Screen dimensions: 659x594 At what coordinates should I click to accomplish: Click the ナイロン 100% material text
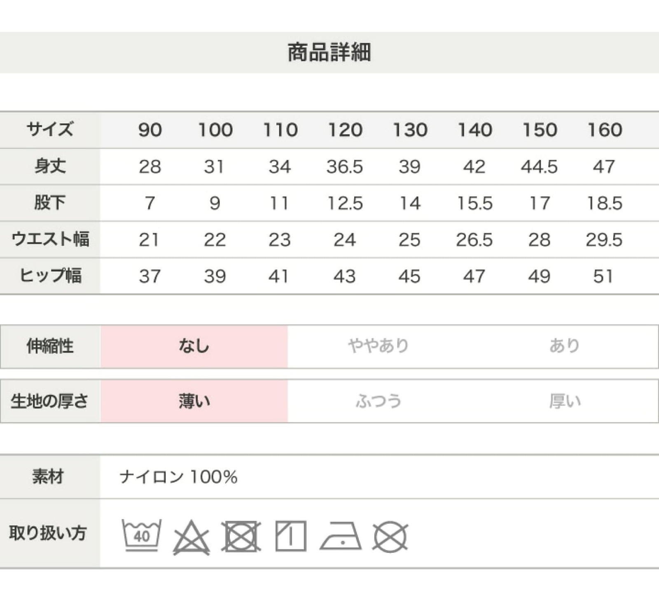(x=178, y=477)
